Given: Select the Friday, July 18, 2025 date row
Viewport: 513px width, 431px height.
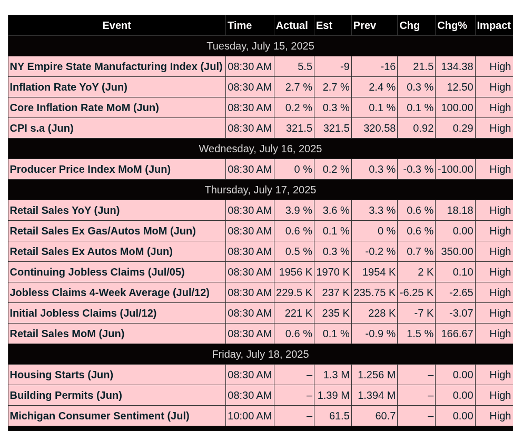Looking at the screenshot, I should tap(260, 354).
